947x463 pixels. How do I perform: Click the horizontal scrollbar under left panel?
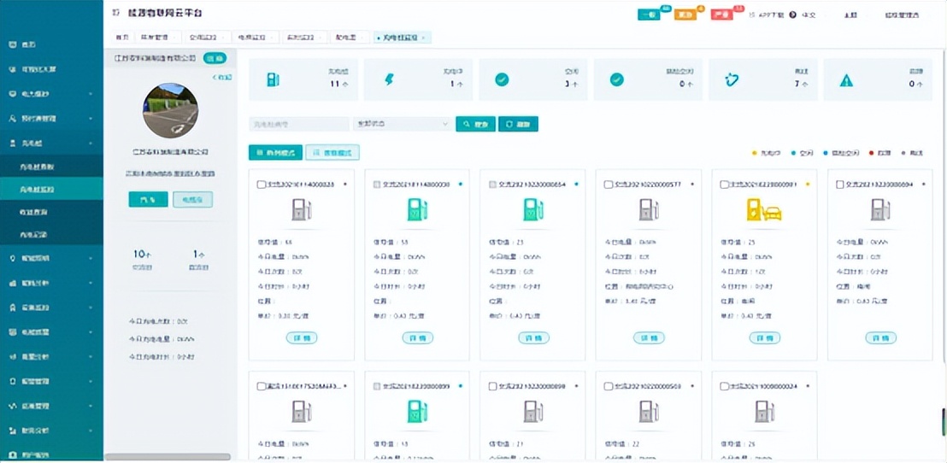168,457
